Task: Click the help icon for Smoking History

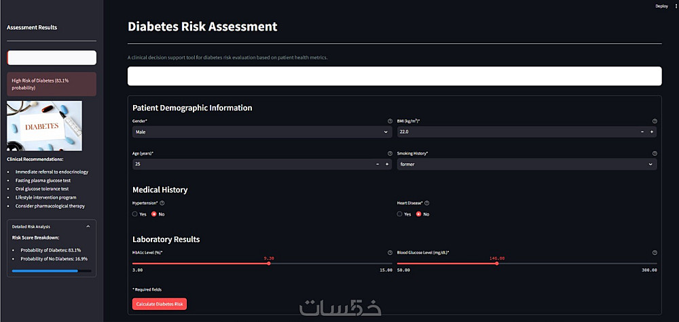Action: pos(655,153)
